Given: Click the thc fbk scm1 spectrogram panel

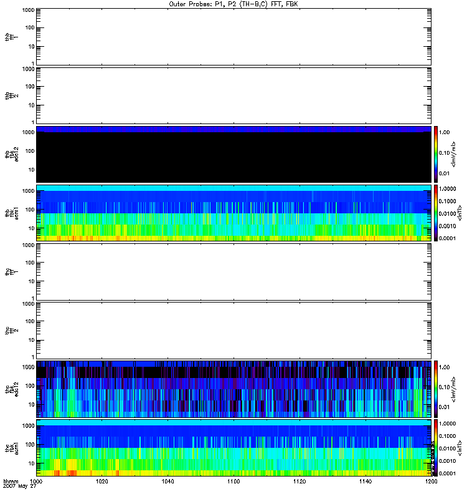Looking at the screenshot, I should point(233,448).
